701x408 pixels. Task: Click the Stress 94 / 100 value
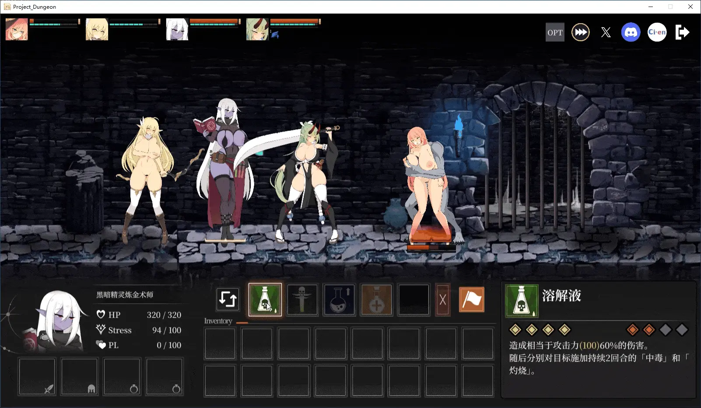point(166,330)
